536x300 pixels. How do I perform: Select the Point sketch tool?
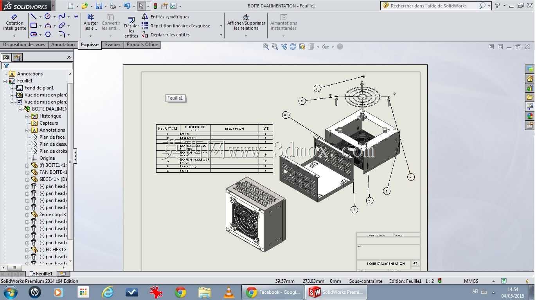[76, 16]
